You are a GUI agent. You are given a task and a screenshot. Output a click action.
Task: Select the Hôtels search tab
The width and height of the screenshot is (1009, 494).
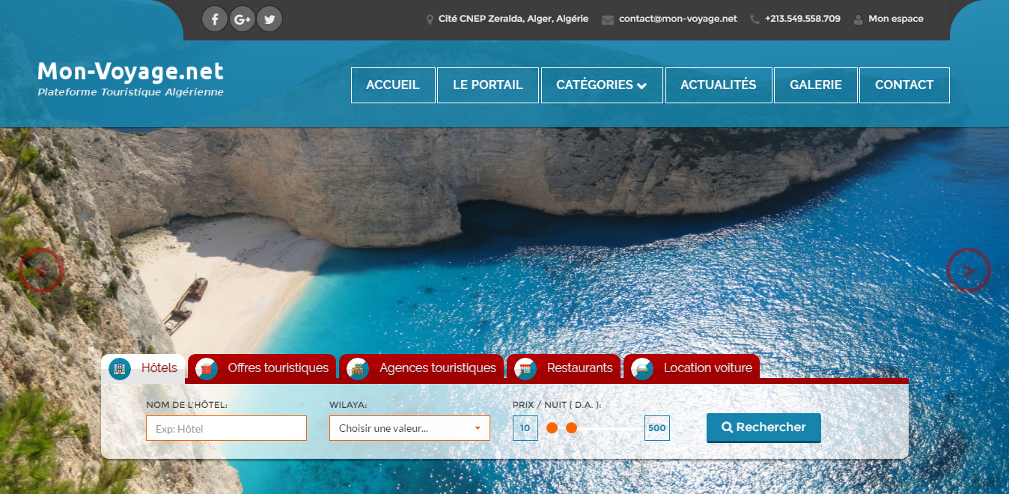point(143,368)
